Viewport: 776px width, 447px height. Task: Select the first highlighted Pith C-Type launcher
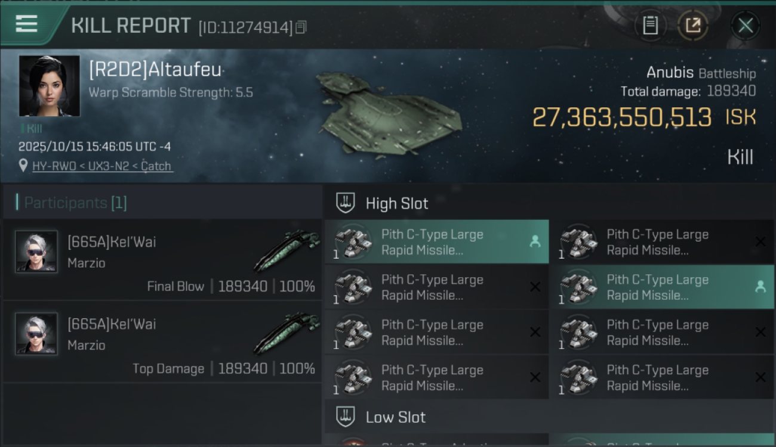[436, 242]
